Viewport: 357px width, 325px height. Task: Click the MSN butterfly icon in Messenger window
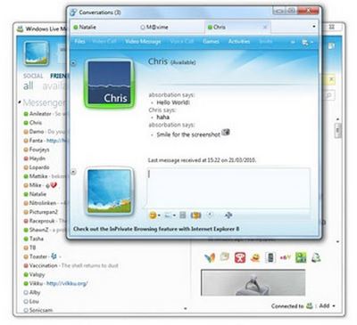click(210, 257)
